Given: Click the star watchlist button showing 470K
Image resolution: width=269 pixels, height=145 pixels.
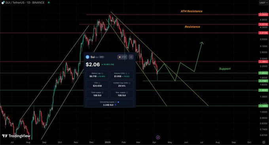Looking at the screenshot, I should (122, 57).
